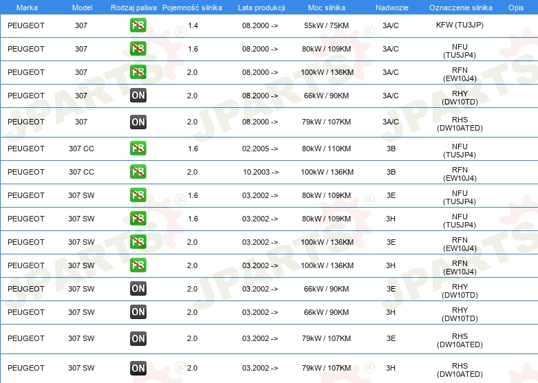This screenshot has width=538, height=383.
Task: Click the ON diesel icon in the 307 SW 66kW 3E row
Action: tap(138, 289)
